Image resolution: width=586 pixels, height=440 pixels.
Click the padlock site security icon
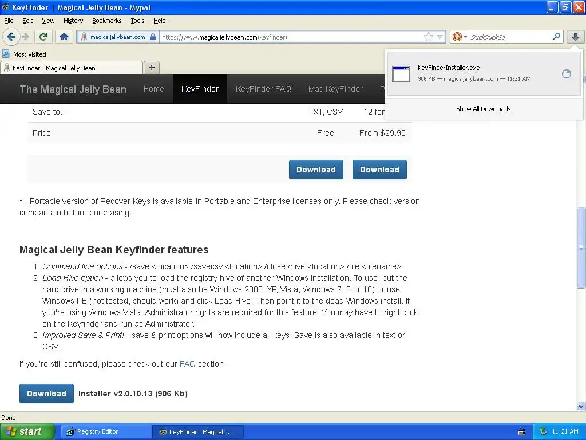152,37
